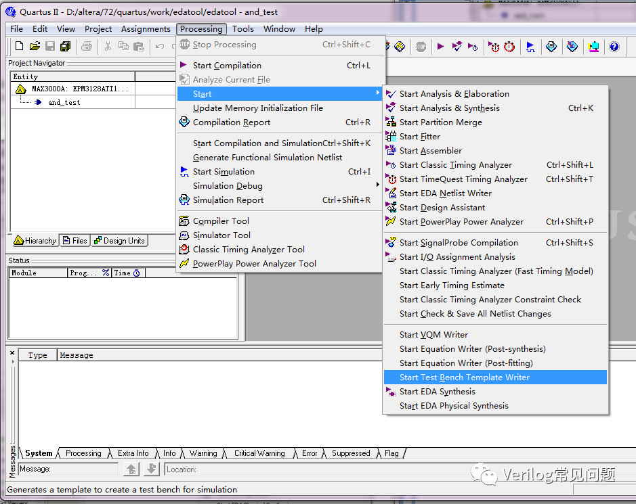Open the File menu
Image resolution: width=636 pixels, height=504 pixels.
[x=16, y=29]
